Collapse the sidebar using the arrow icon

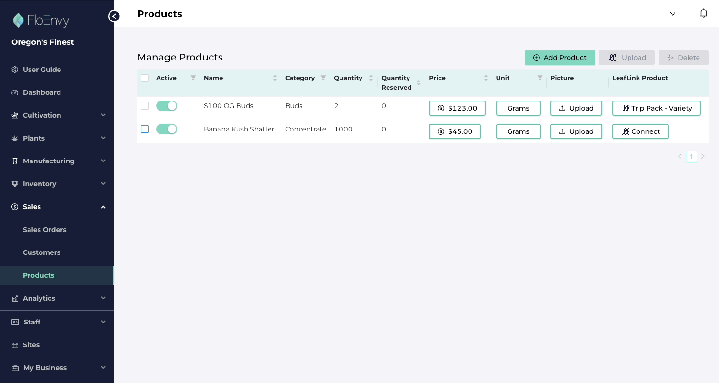[x=114, y=16]
